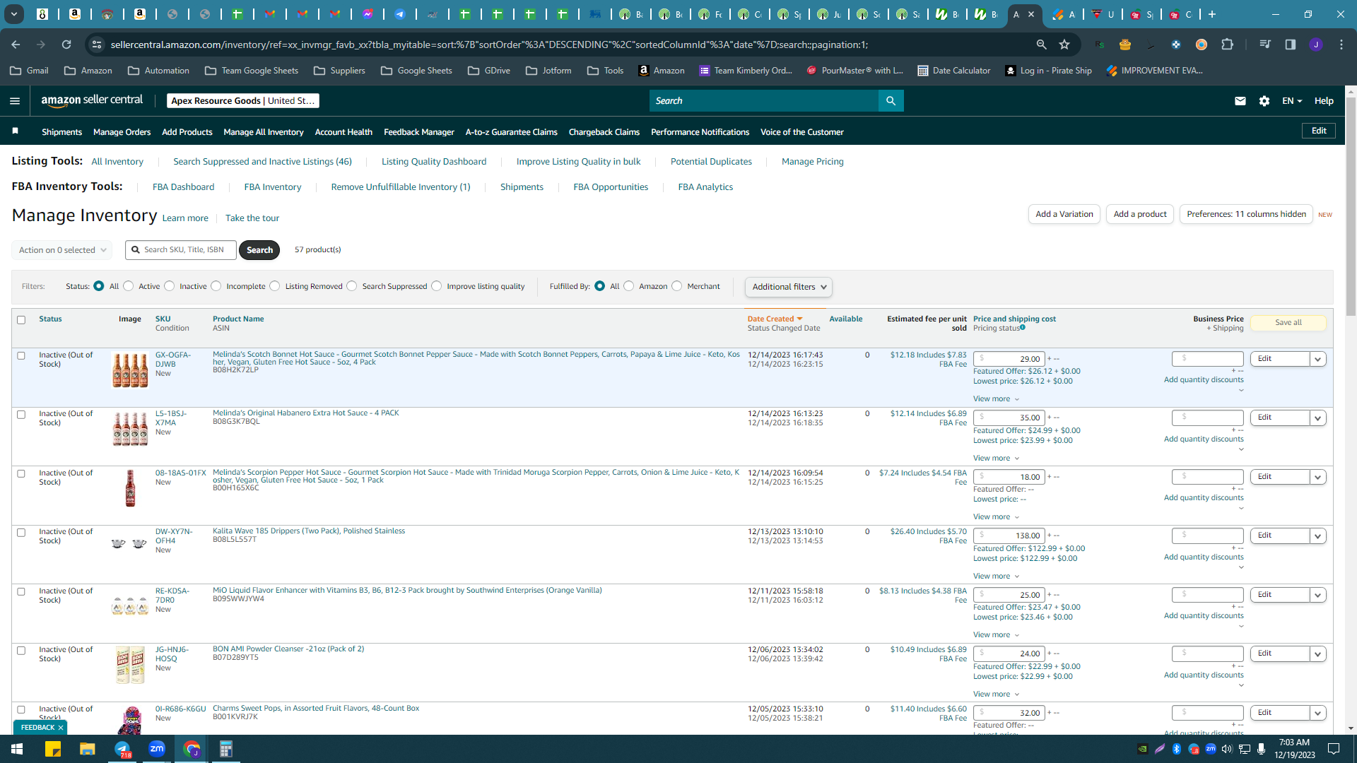The image size is (1357, 763).
Task: Expand Additional filters dropdown
Action: pos(789,287)
